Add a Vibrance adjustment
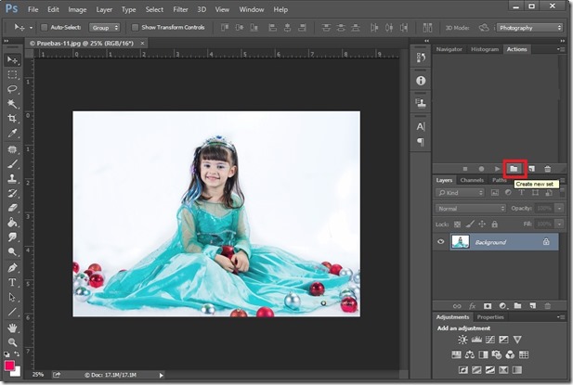 tap(517, 340)
